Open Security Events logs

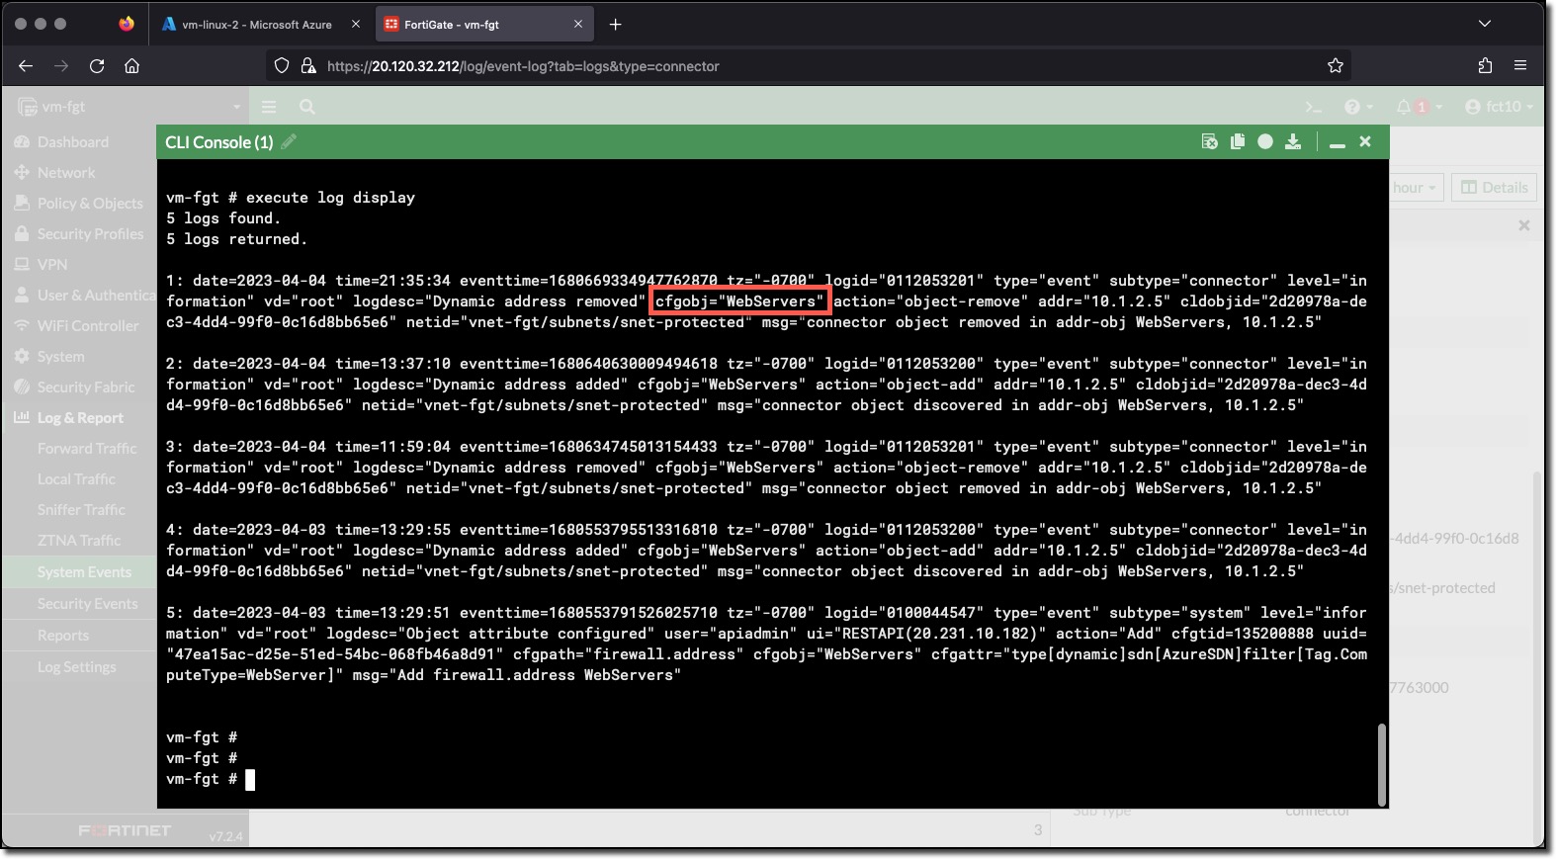[87, 604]
